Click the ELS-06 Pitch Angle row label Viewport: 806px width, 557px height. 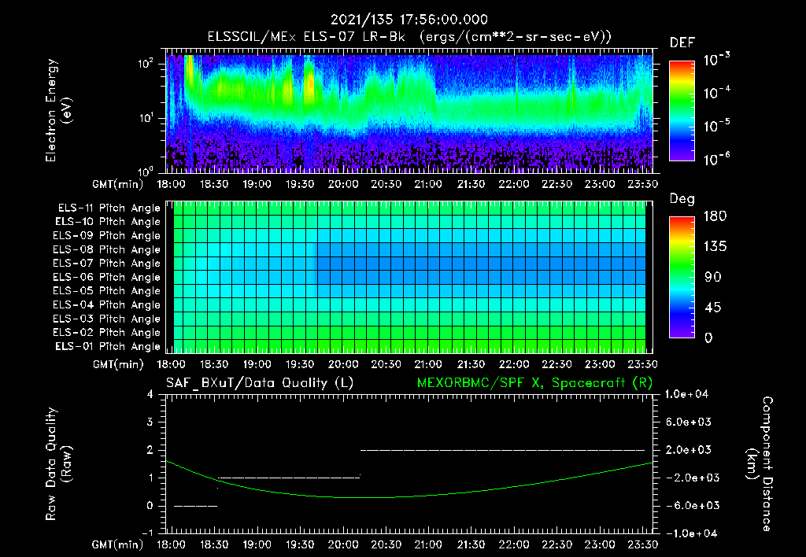pos(107,277)
